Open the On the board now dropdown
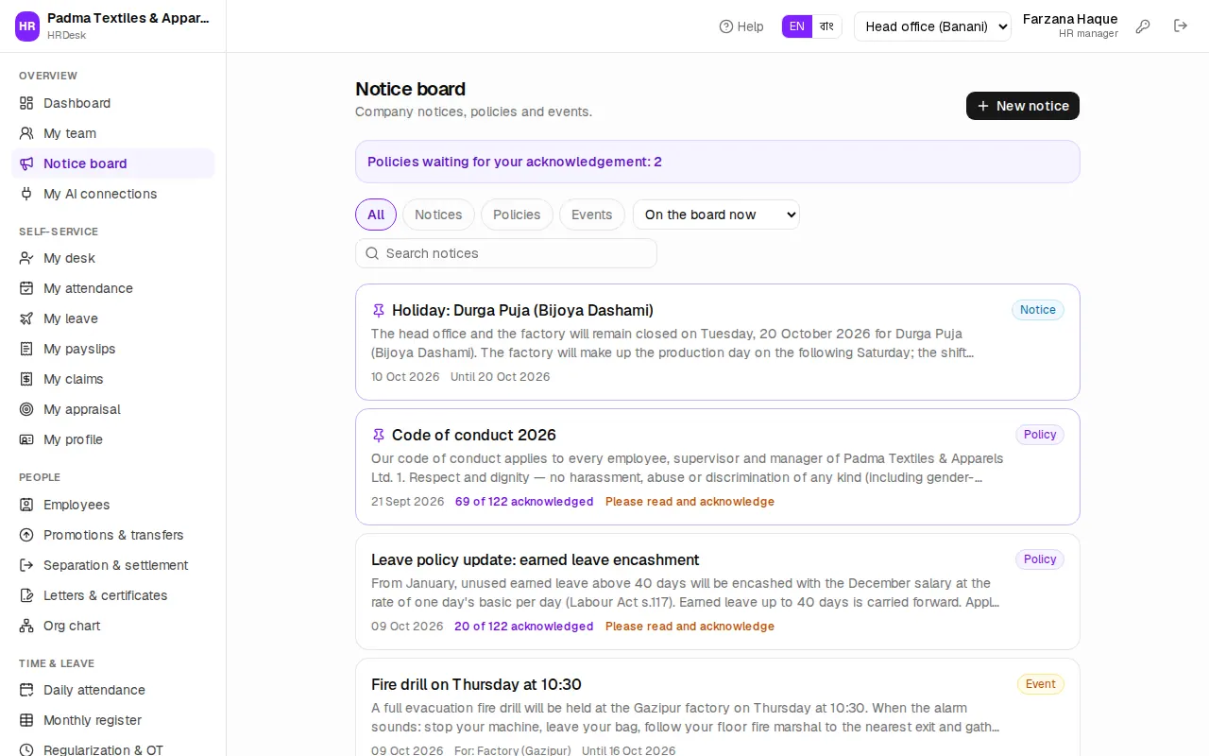The image size is (1209, 756). pos(716,215)
